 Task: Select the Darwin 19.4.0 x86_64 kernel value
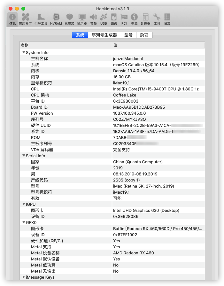pyautogui.click(x=134, y=71)
